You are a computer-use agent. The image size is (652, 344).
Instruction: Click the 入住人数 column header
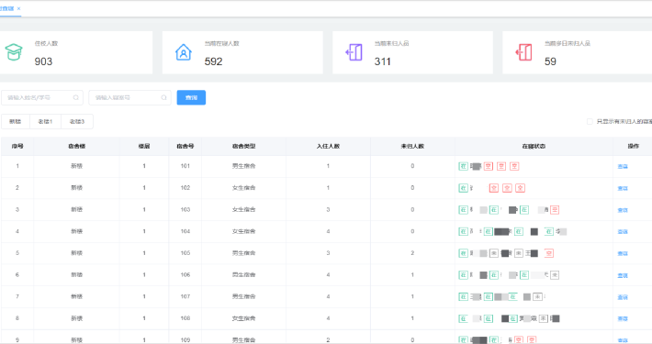(328, 146)
